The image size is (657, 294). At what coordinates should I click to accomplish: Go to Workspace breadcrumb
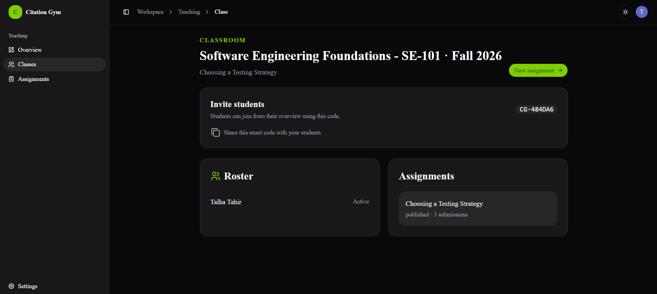coord(150,12)
